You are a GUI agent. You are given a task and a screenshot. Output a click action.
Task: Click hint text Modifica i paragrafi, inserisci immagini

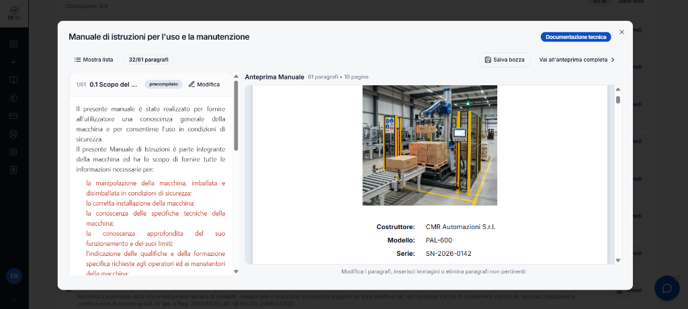[x=433, y=271]
